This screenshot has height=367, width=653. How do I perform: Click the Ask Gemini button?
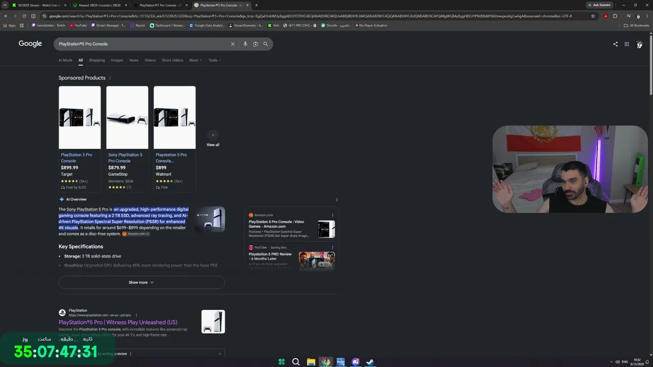click(x=599, y=5)
